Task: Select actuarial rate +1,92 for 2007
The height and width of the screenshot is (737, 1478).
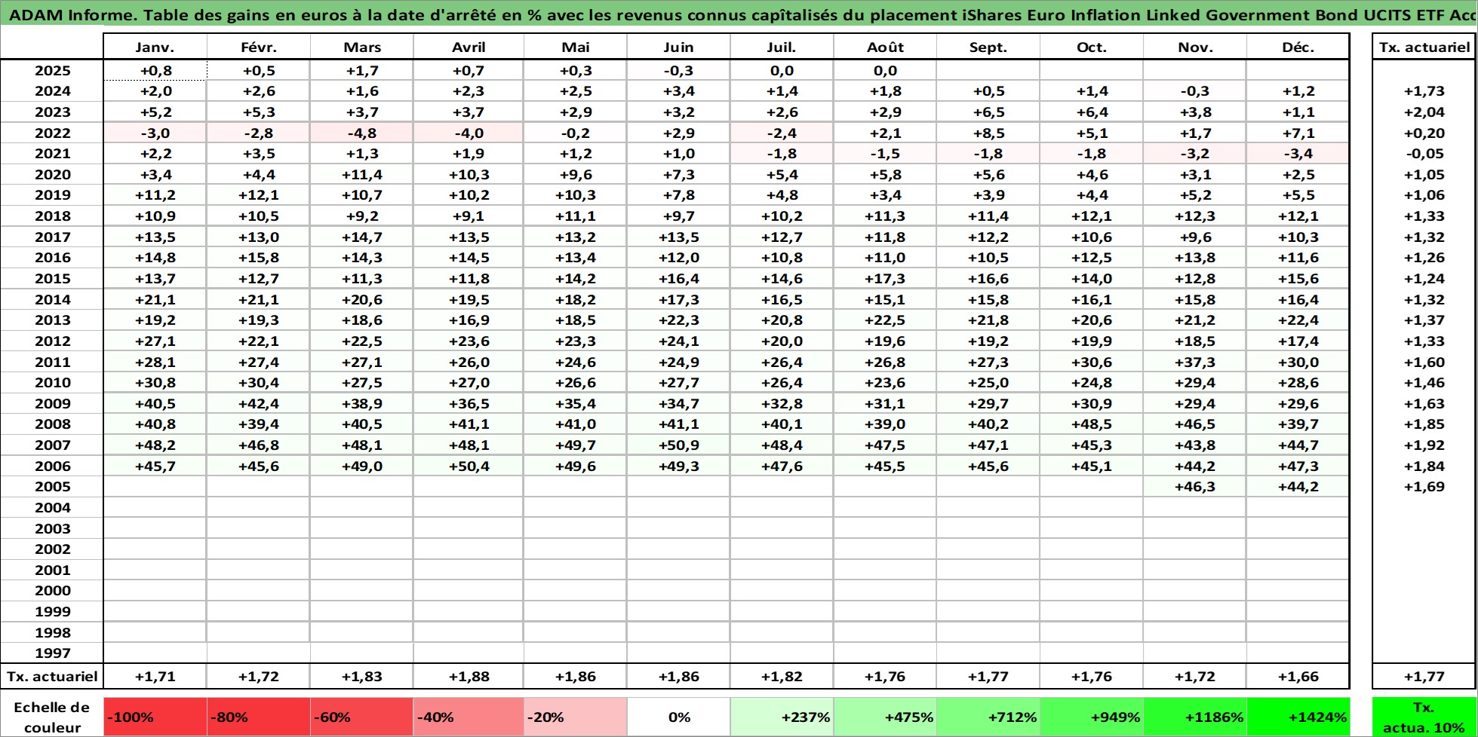Action: (x=1424, y=445)
